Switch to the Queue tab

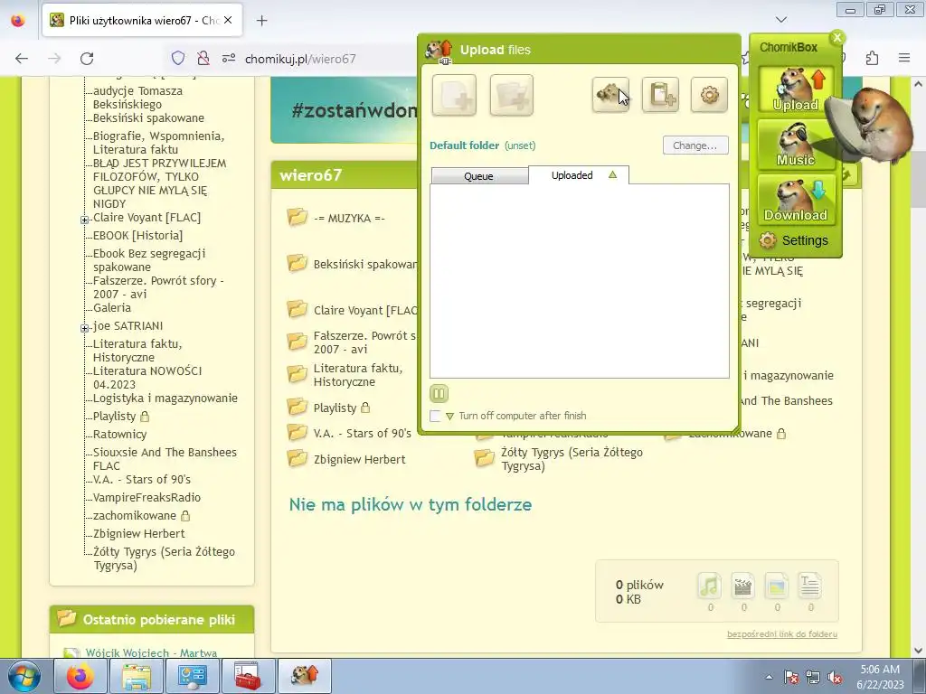[479, 176]
